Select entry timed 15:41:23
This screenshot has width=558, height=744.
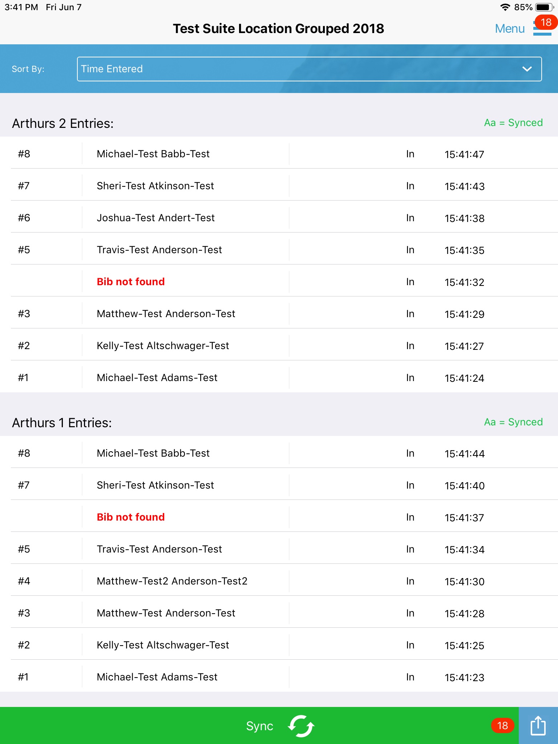464,678
